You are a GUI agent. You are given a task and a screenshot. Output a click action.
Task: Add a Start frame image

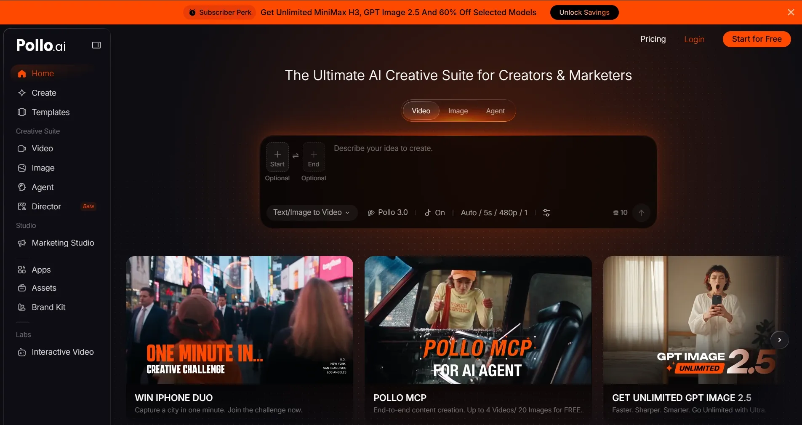(x=277, y=157)
